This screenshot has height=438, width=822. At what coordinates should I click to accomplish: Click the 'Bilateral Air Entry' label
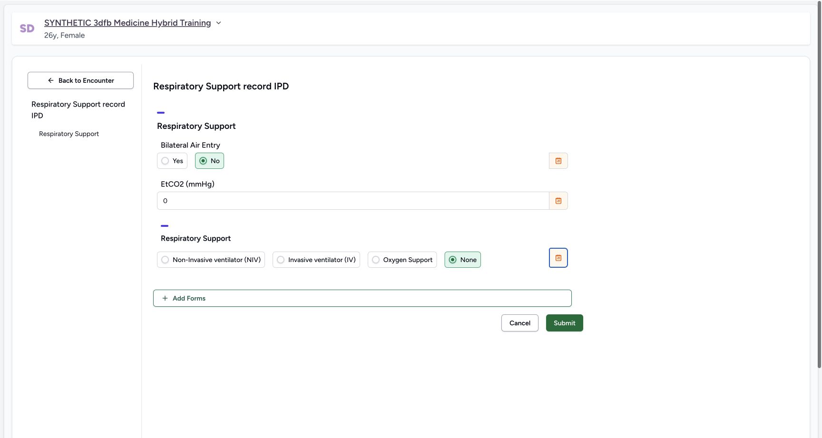190,145
